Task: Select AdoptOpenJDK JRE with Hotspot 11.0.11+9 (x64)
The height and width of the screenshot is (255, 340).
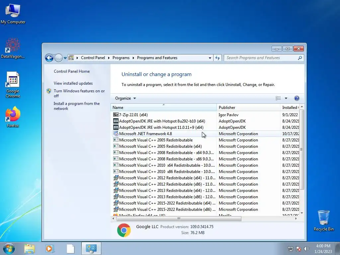Action: [x=161, y=127]
